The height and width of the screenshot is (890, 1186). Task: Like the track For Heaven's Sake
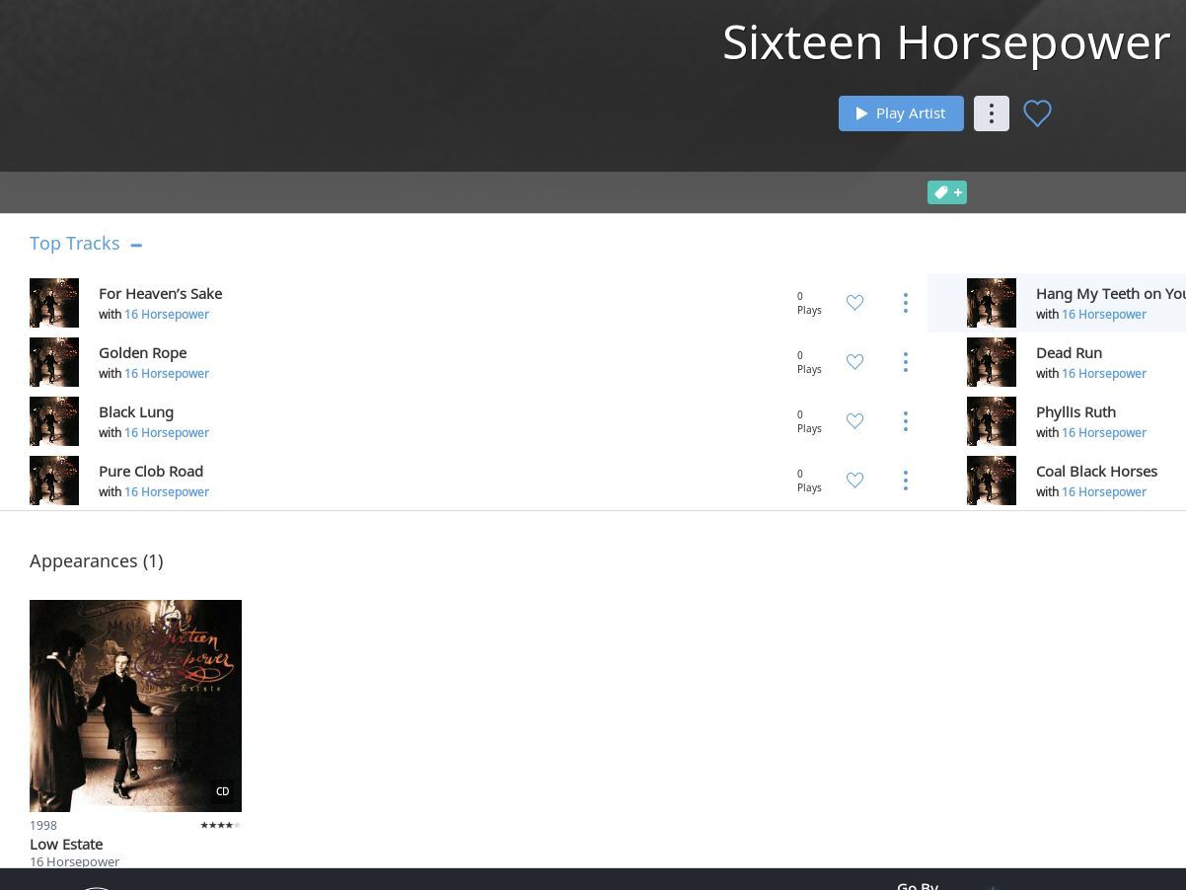coord(855,303)
